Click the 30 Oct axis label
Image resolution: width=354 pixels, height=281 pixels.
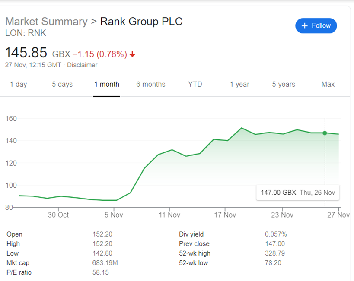click(58, 215)
